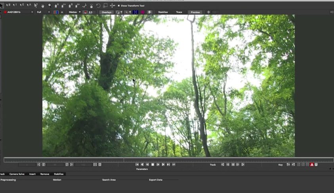Screen dimensions: 334x193
Task: Click the Stop playback button
Action: [x=153, y=164]
